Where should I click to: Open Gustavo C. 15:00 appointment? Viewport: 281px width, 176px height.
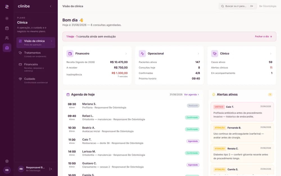coord(133,165)
